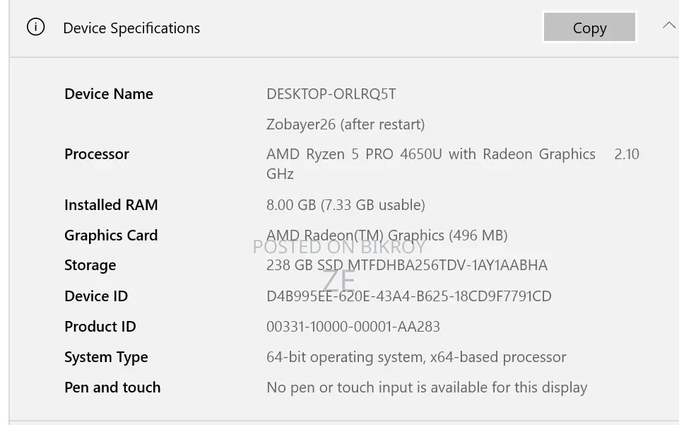This screenshot has width=679, height=425.
Task: Click the Device Name label
Action: (x=109, y=94)
